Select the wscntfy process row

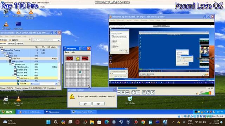click(29, 78)
